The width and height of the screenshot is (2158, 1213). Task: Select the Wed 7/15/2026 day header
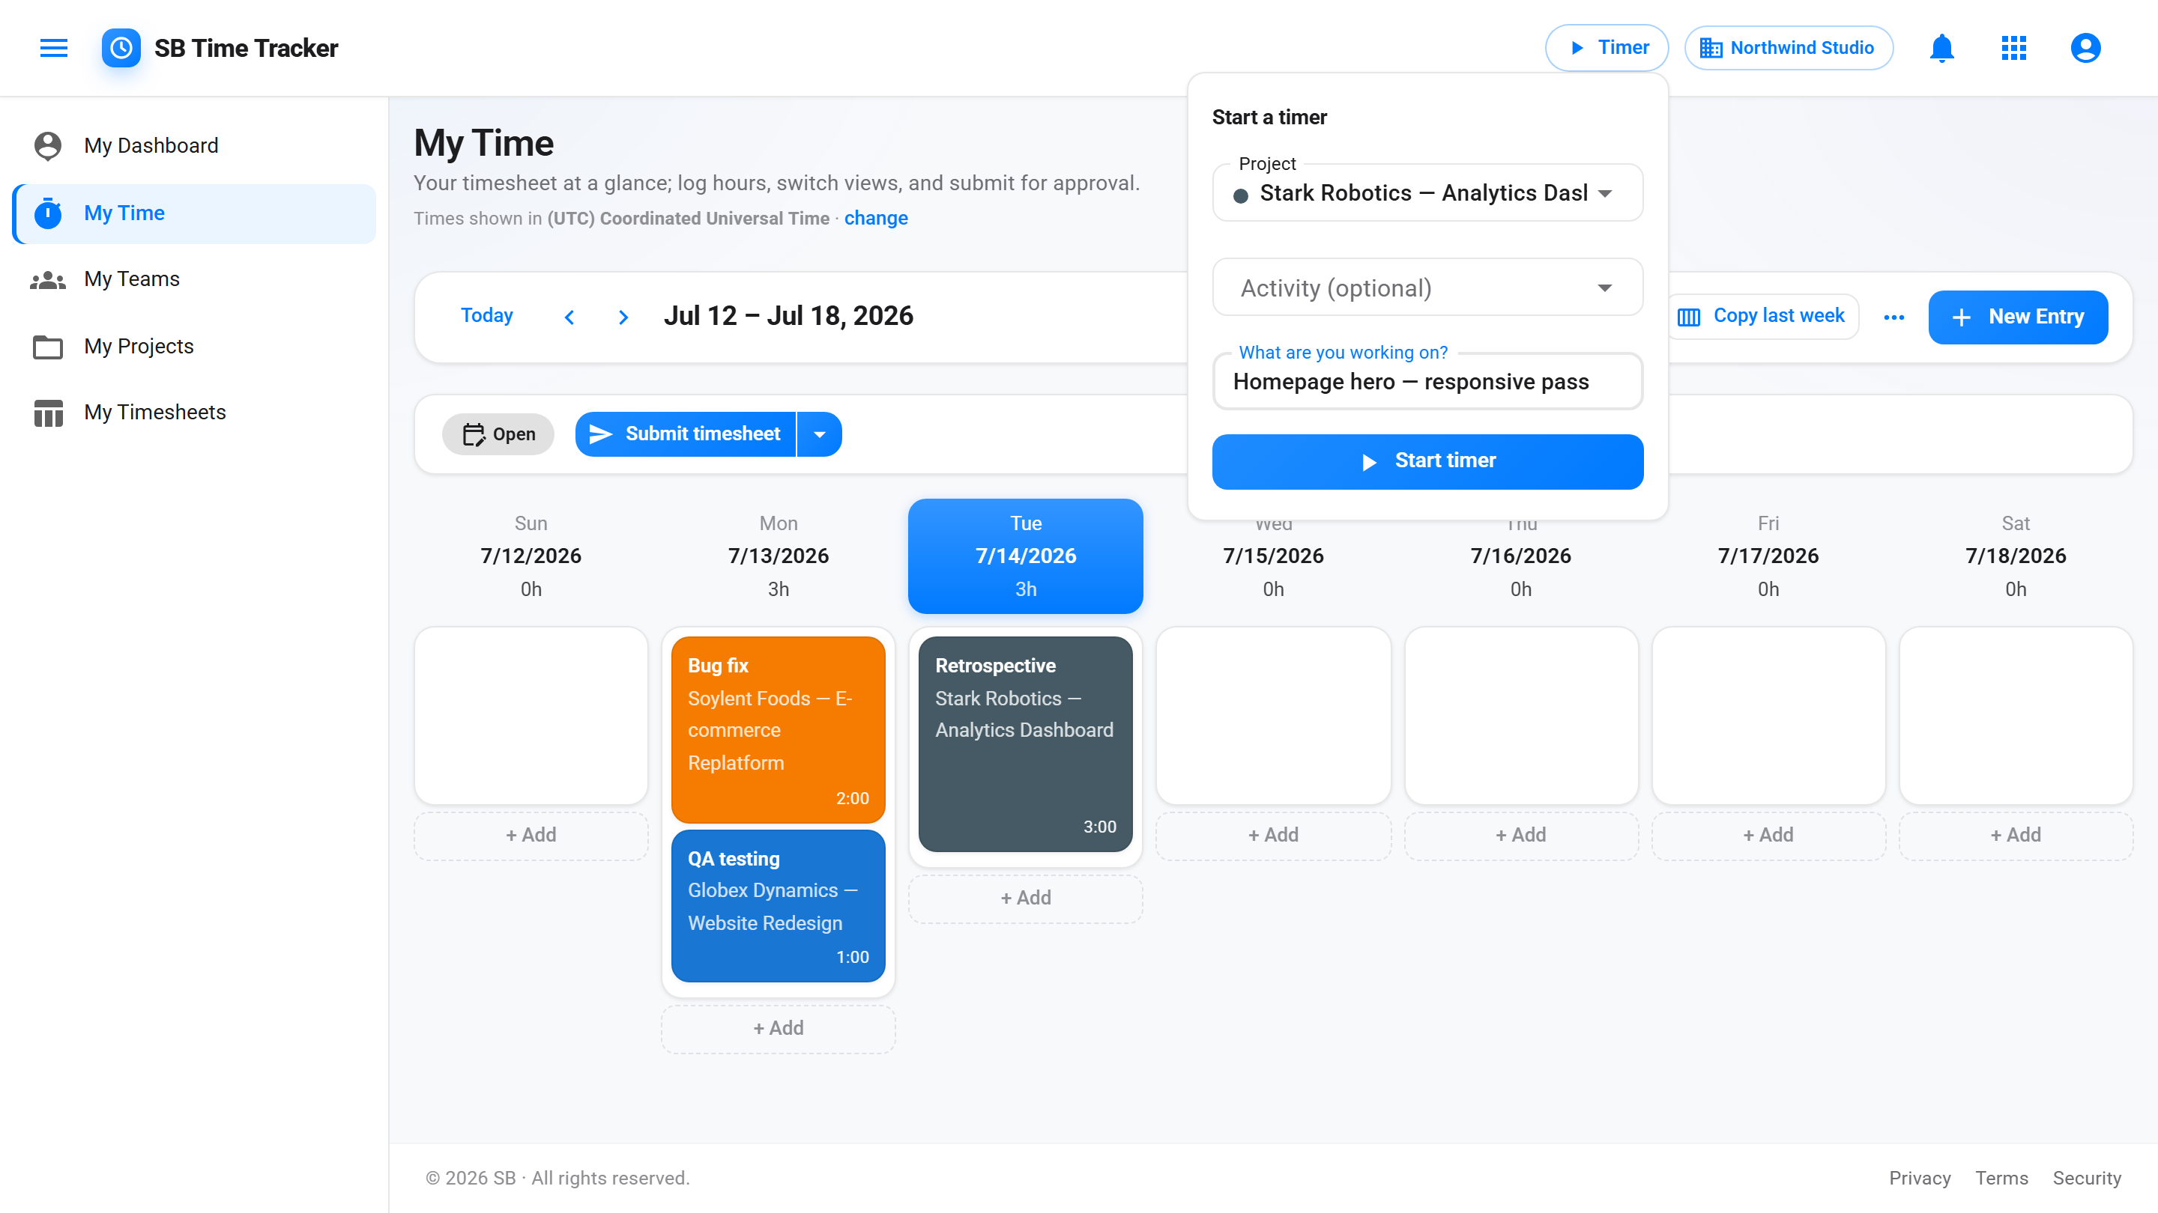click(1273, 556)
